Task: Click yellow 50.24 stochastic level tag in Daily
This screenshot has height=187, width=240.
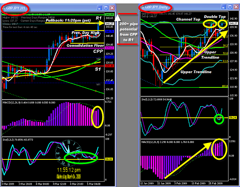Action: click(233, 118)
